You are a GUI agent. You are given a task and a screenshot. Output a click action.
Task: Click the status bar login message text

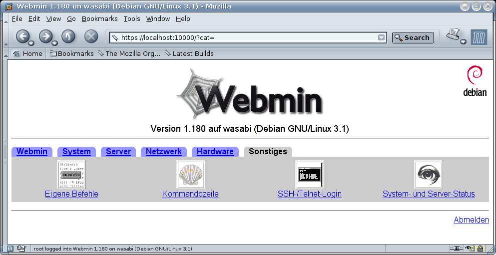[x=112, y=249]
